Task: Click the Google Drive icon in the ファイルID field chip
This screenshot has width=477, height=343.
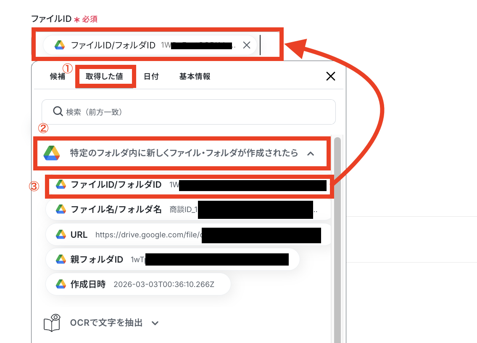Action: click(60, 45)
